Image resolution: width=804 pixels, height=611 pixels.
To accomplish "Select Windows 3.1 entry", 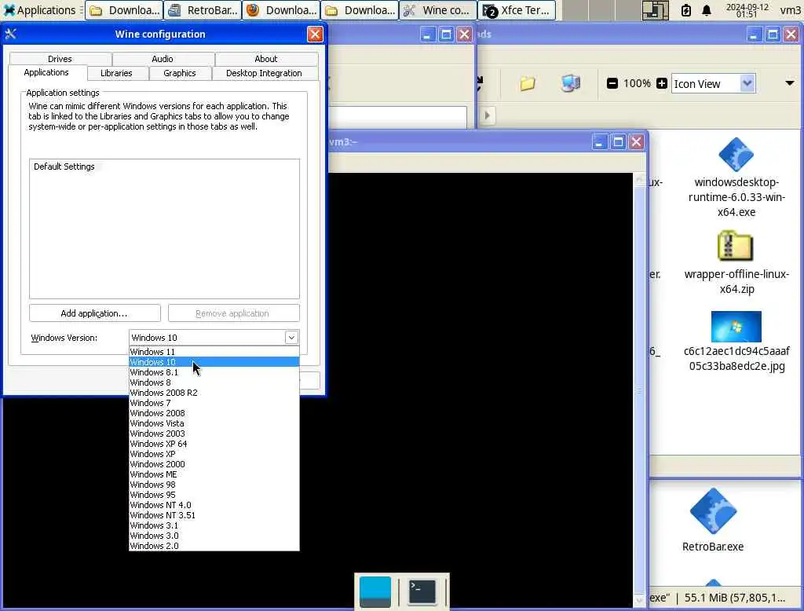I will (214, 526).
